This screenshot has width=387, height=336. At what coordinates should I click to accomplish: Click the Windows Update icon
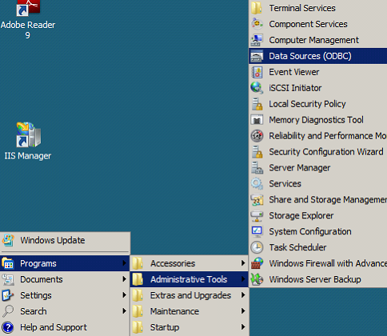pos(8,240)
